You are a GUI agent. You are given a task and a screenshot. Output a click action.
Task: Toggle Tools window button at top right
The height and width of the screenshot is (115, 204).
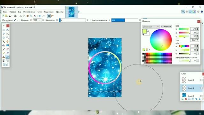pyautogui.click(x=183, y=11)
